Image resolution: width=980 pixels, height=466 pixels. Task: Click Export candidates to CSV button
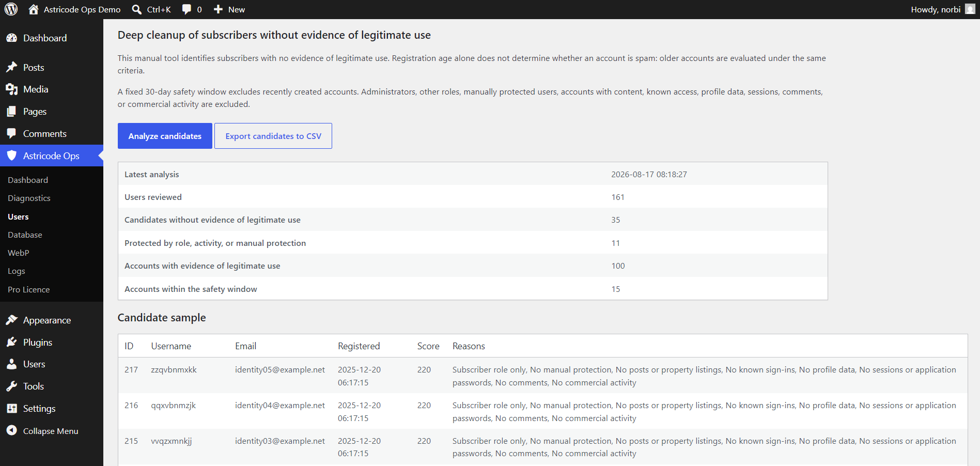point(273,136)
